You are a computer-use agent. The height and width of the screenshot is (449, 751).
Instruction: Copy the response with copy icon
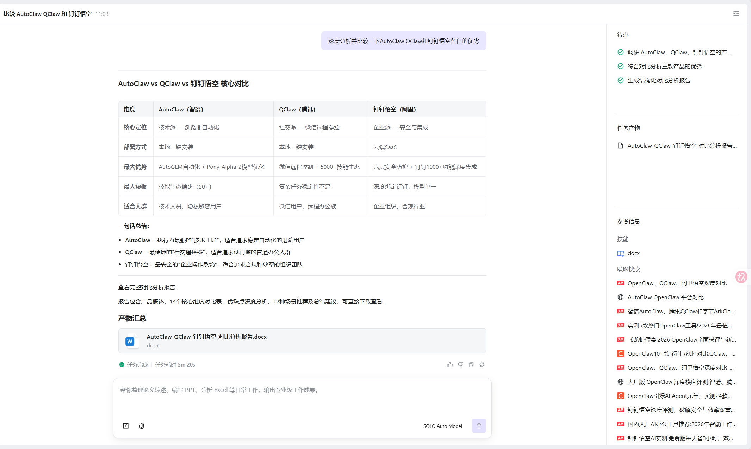471,365
